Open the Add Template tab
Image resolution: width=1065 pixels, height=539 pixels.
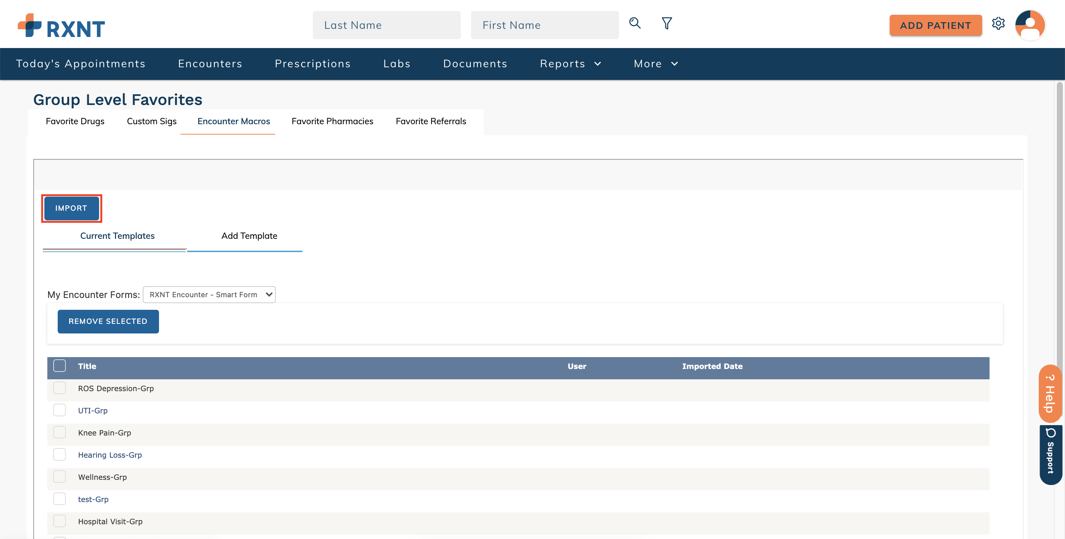249,235
